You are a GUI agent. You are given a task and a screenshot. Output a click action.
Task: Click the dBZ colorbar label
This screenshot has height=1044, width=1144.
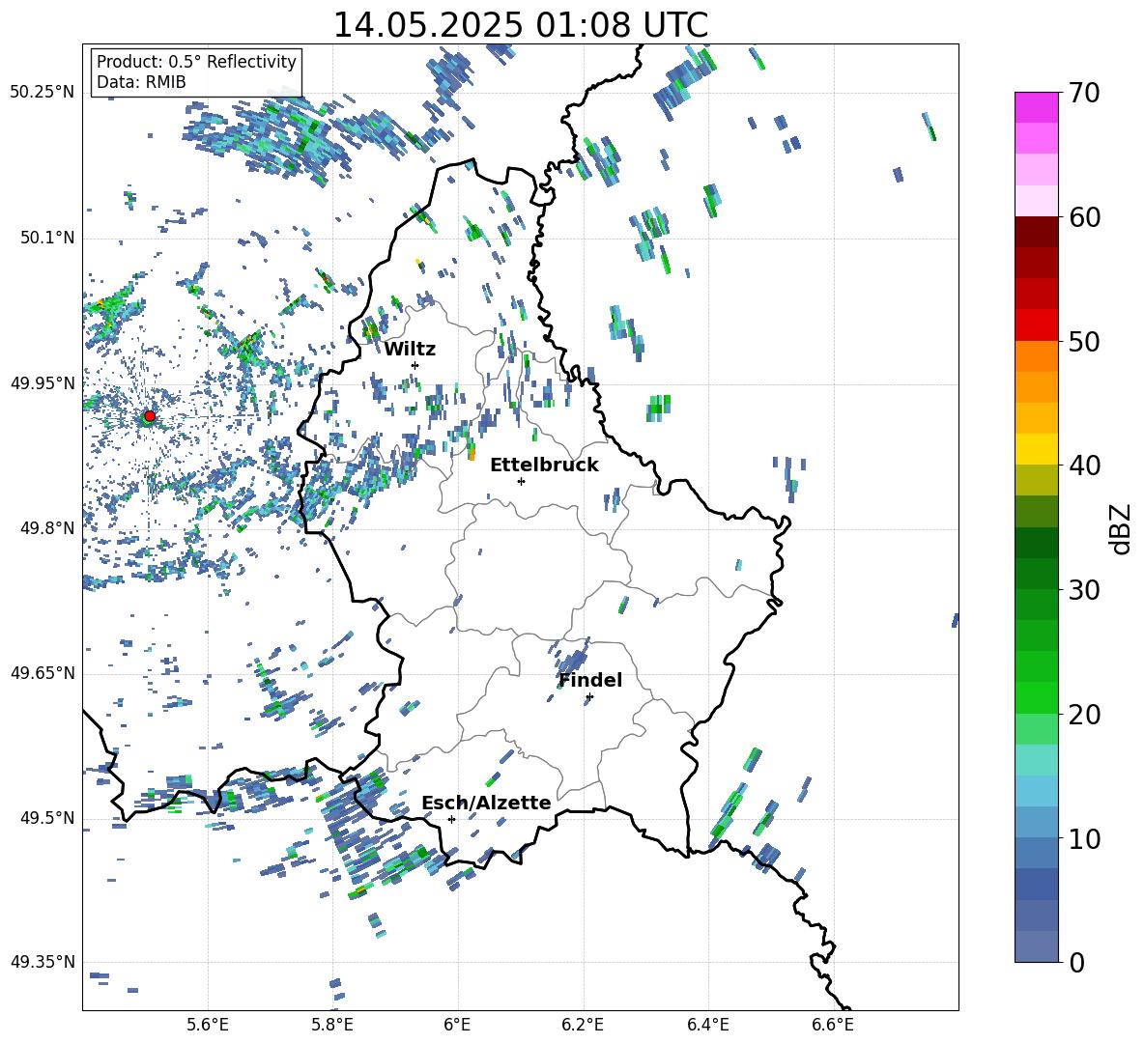[1121, 528]
